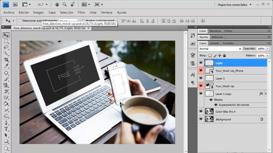The image size is (273, 153).
Task: Select the Eyedropper tool
Action: coord(6,66)
